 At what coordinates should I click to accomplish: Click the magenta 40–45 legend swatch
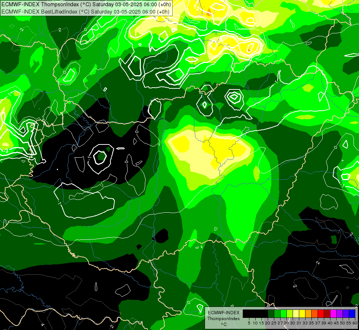point(333,313)
